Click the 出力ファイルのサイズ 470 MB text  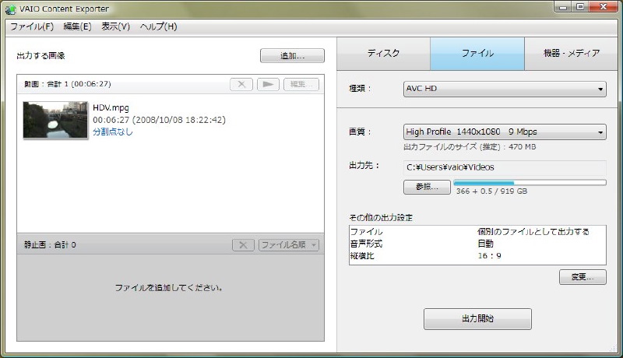470,147
